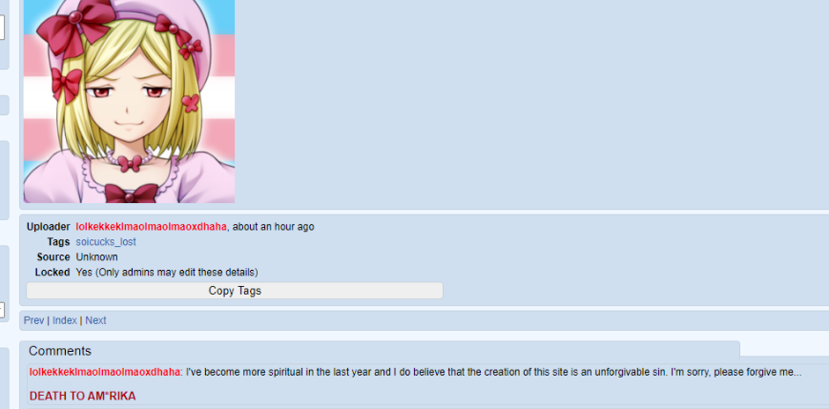Click the red DEATH TO AM*RIKA text
The height and width of the screenshot is (409, 829).
[82, 396]
